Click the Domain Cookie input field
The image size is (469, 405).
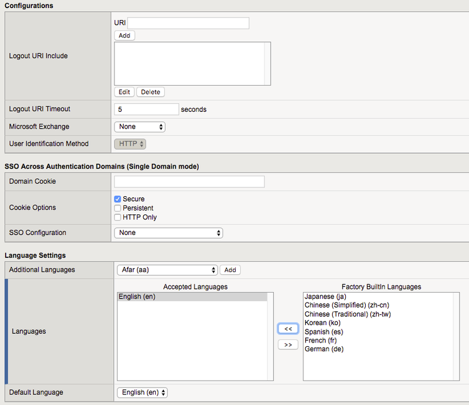click(189, 182)
